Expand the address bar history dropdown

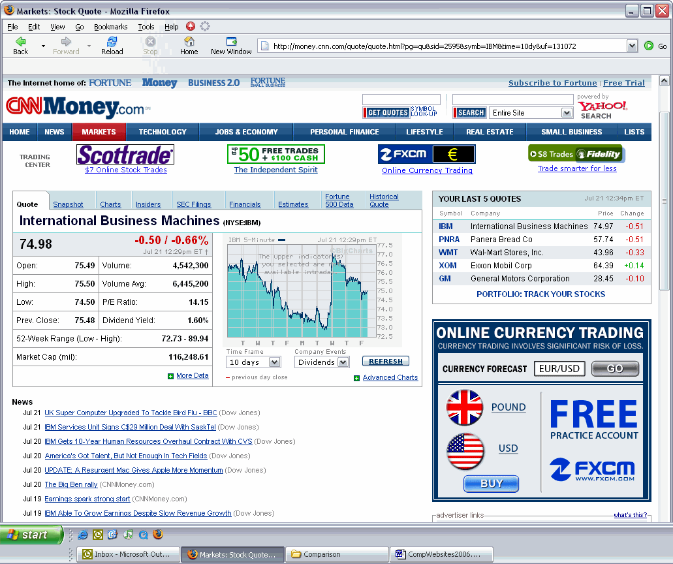point(631,46)
